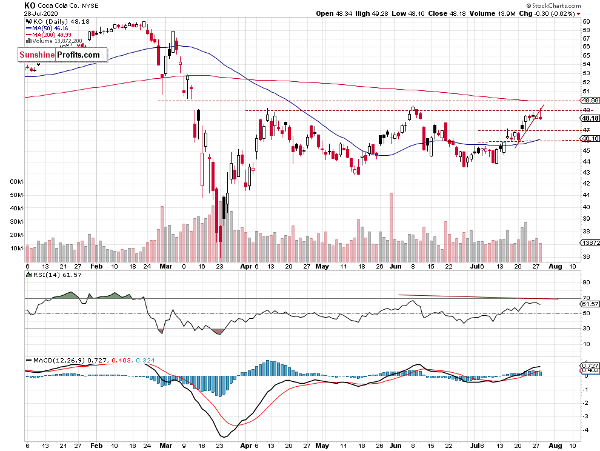Select the blue MA(50) line swatch in legend

pos(28,28)
